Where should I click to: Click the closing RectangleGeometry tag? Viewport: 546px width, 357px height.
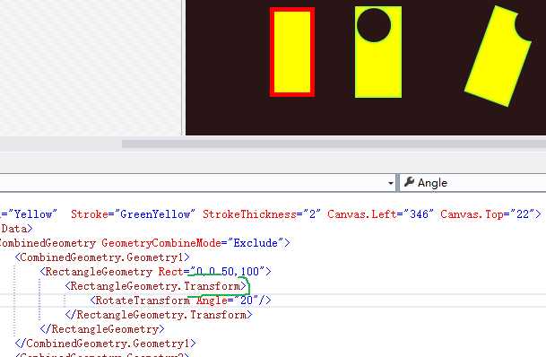point(102,329)
